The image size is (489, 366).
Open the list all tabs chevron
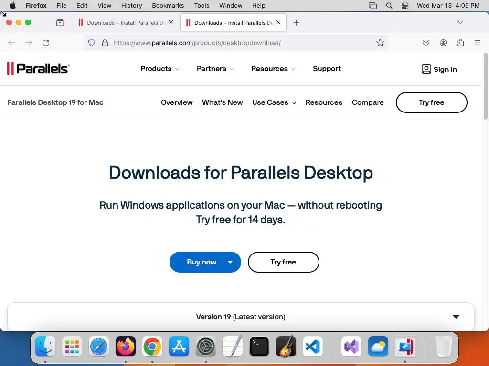pyautogui.click(x=460, y=22)
